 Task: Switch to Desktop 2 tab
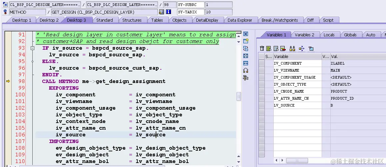click(49, 20)
